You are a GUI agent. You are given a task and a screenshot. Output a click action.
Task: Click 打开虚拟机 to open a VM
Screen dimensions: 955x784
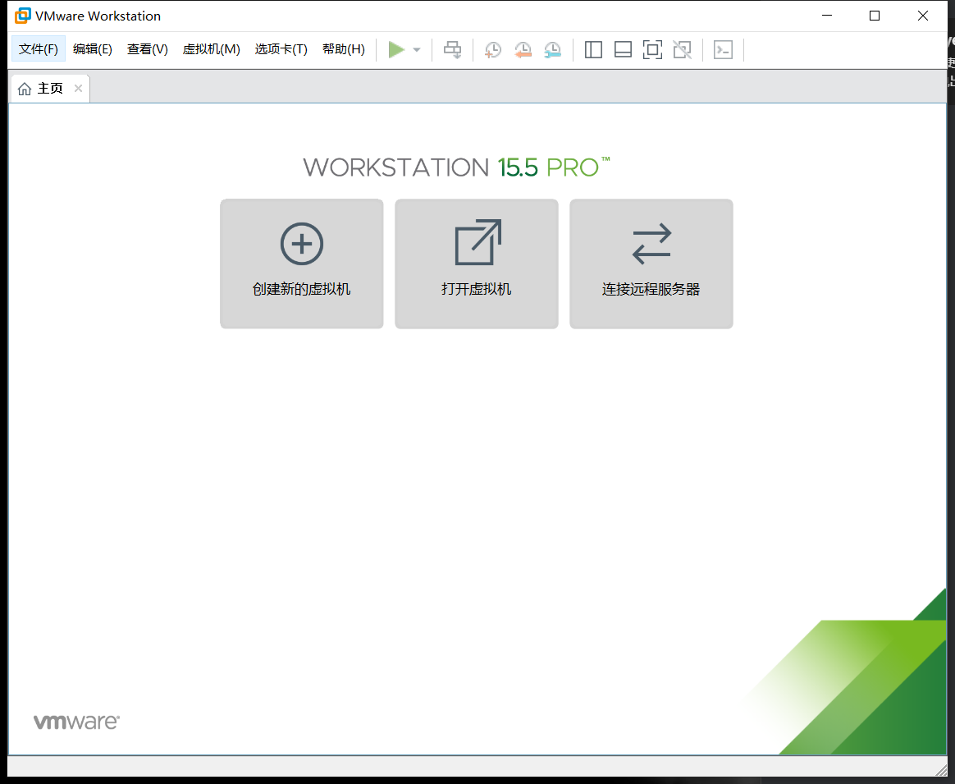pos(476,264)
